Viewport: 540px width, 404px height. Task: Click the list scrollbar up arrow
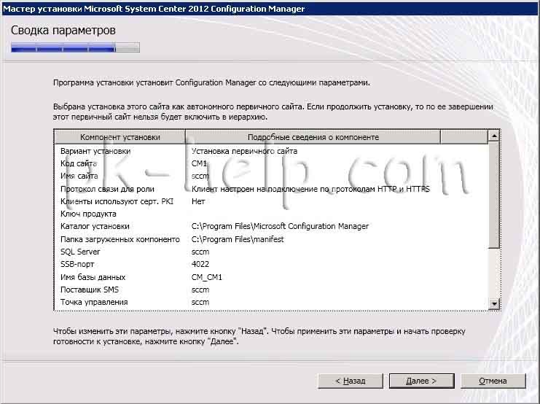(494, 136)
